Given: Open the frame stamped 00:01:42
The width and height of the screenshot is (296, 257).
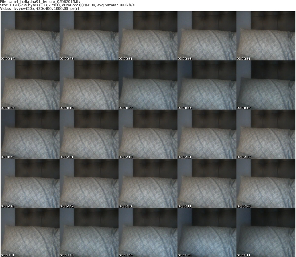Looking at the screenshot, I should point(266,85).
